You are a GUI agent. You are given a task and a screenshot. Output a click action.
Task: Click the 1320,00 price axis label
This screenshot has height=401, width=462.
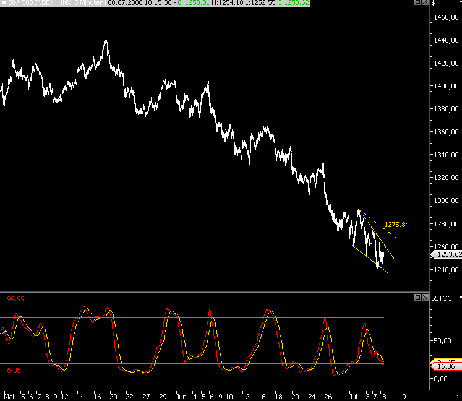[447, 178]
